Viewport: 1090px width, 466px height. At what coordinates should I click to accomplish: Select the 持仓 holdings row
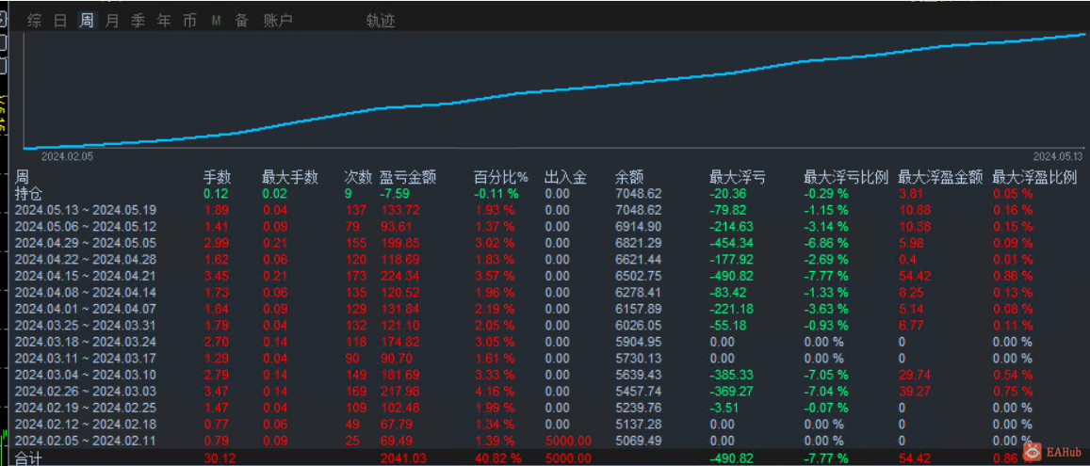point(545,194)
